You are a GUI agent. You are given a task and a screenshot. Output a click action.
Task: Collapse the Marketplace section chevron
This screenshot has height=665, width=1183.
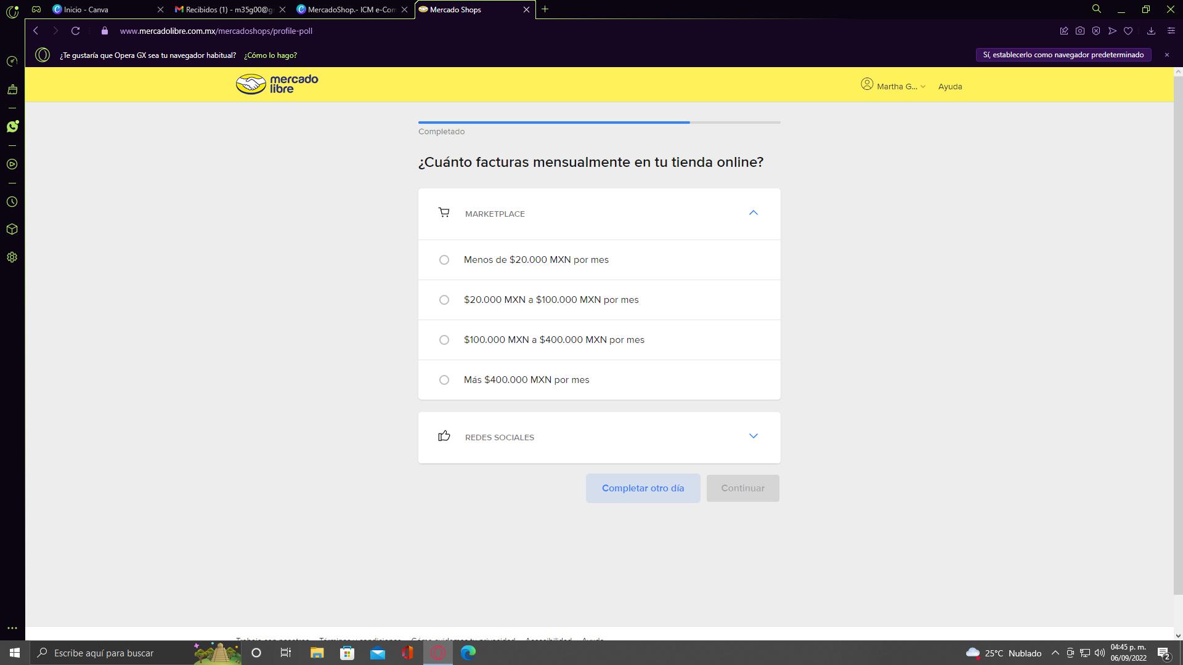pyautogui.click(x=753, y=213)
